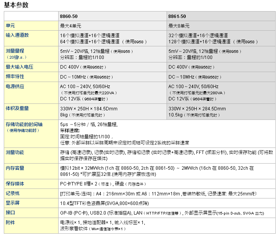This screenshot has width=278, height=236.
Task: Click 330W × 250H × 284.5Dmm text
Action: click(197, 108)
